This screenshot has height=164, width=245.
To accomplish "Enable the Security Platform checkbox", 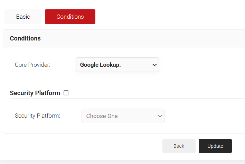I will click(x=66, y=93).
